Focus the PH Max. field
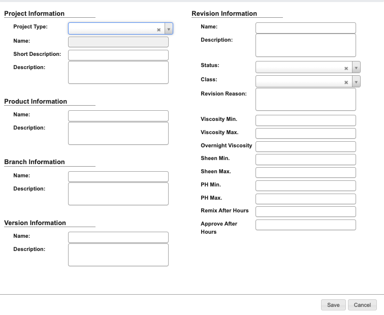 tap(306, 199)
